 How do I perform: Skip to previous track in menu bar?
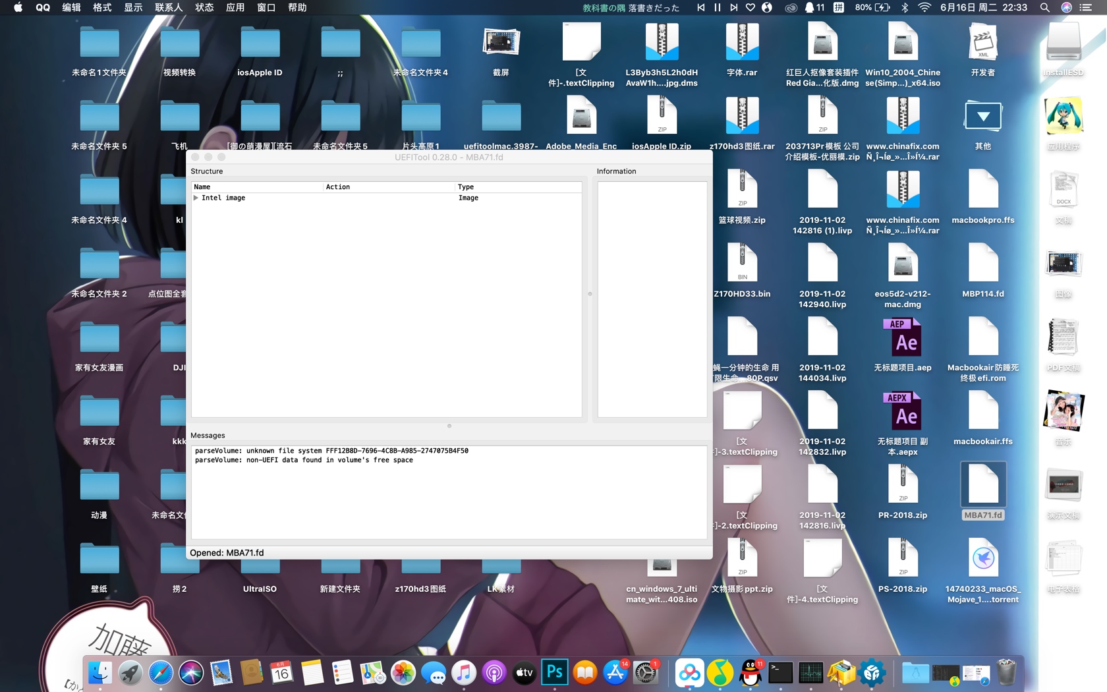pyautogui.click(x=700, y=7)
